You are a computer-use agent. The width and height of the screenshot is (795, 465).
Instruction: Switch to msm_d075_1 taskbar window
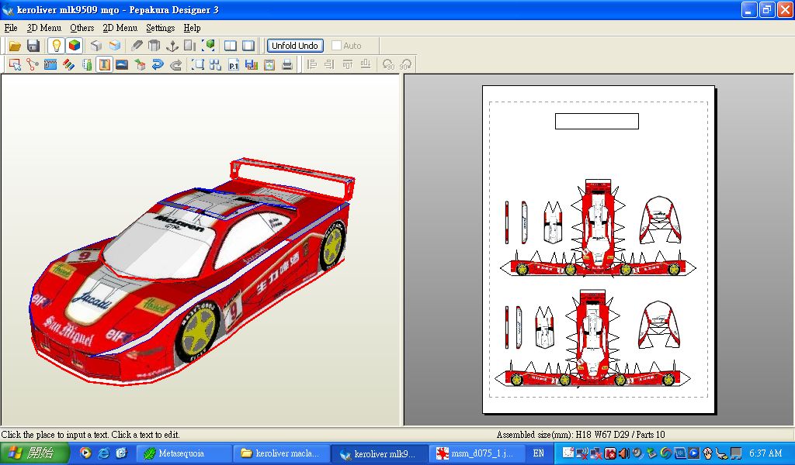[476, 453]
